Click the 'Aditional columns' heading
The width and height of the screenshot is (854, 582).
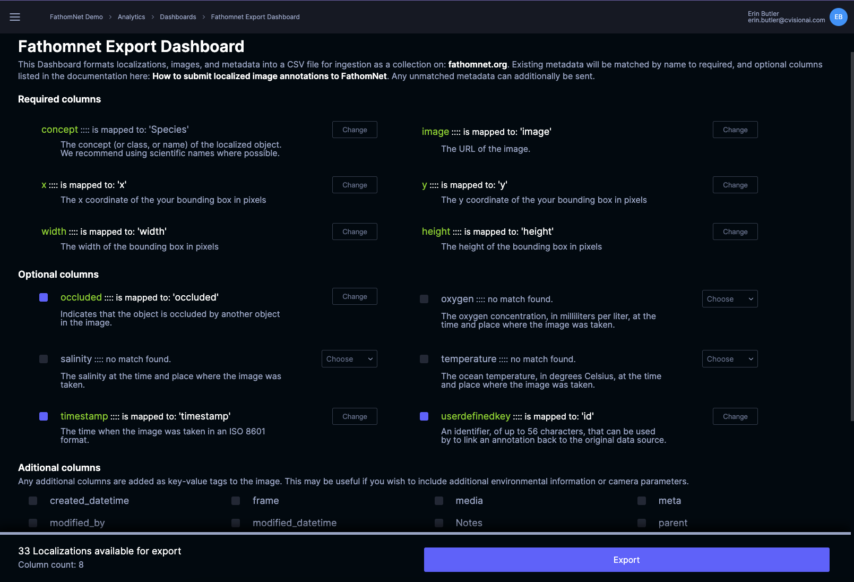coord(59,468)
